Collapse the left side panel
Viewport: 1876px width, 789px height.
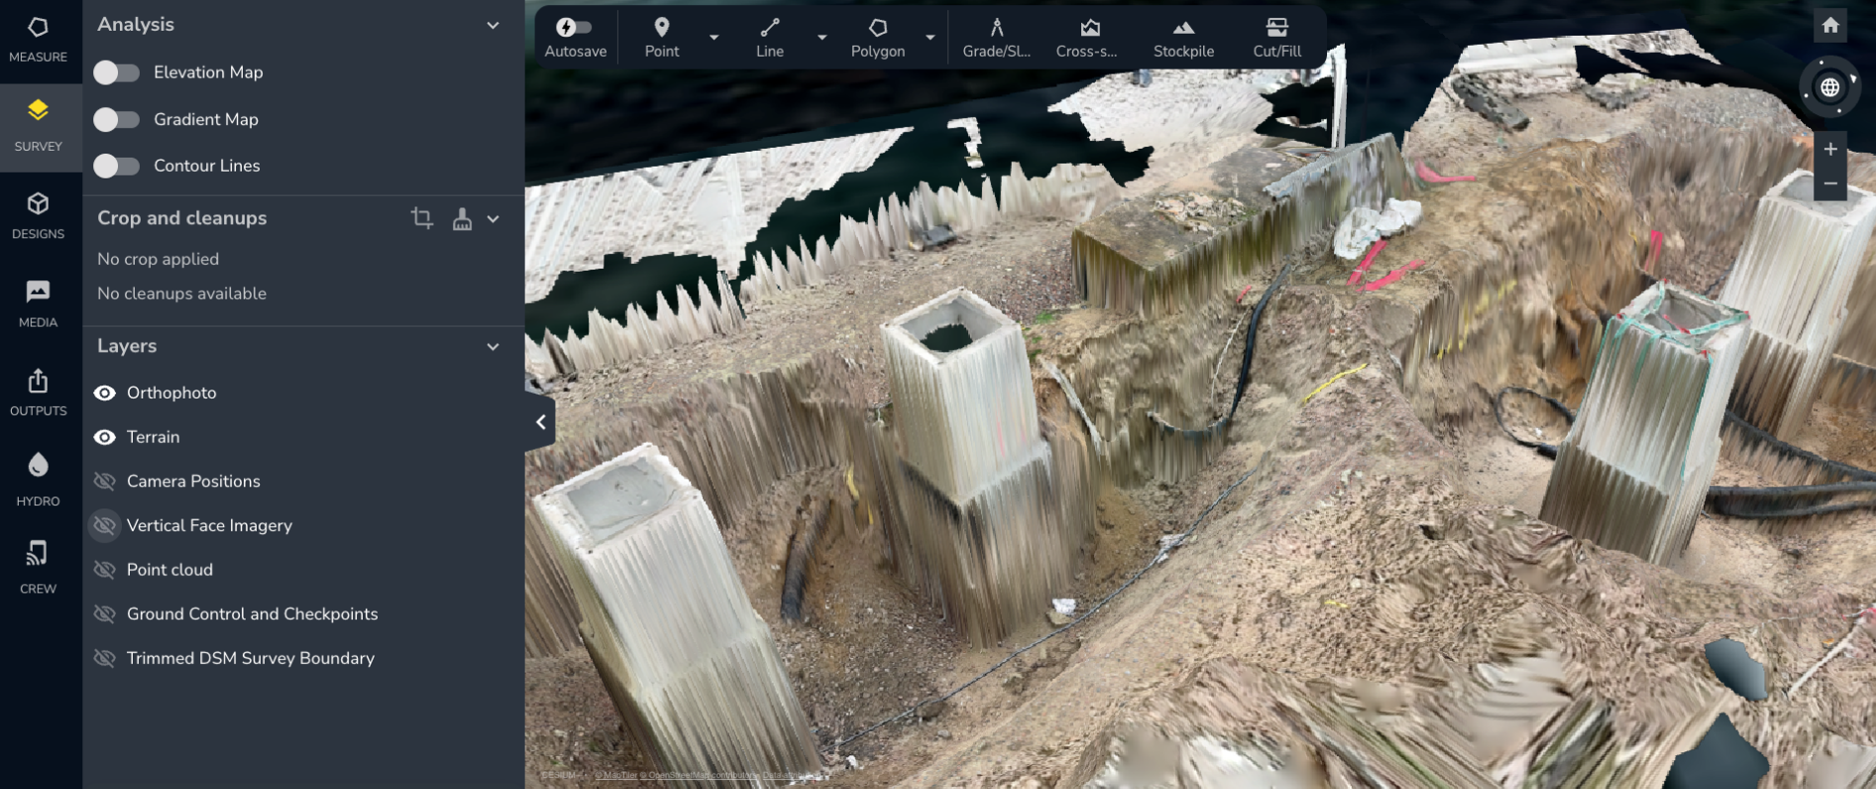click(540, 422)
